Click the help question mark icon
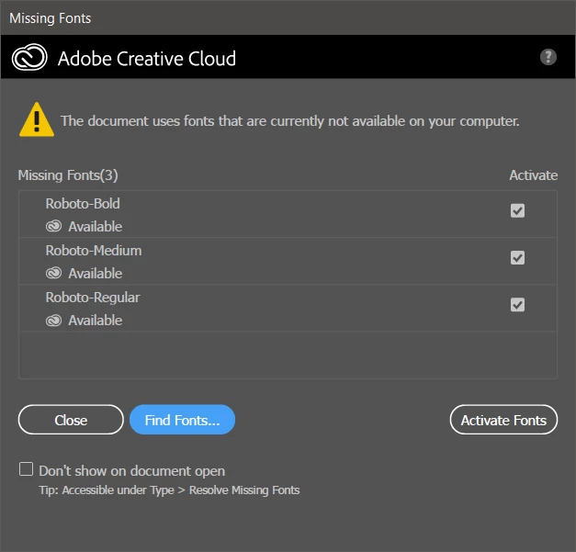The image size is (576, 552). 548,57
